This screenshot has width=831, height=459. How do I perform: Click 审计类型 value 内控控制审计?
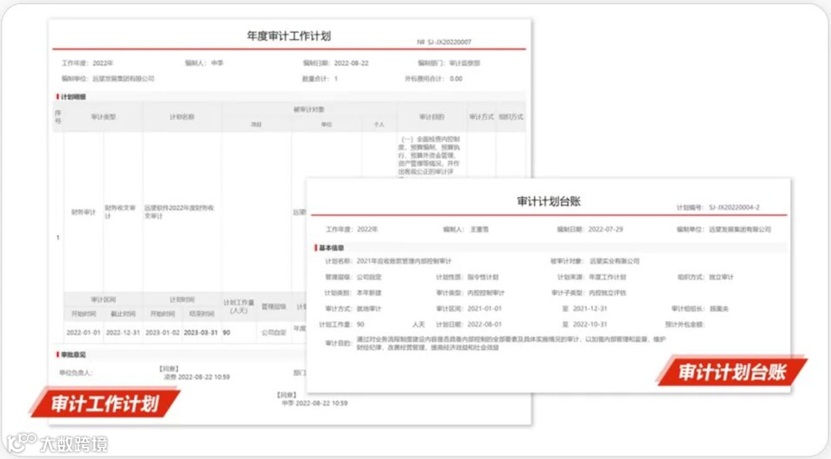click(x=486, y=293)
